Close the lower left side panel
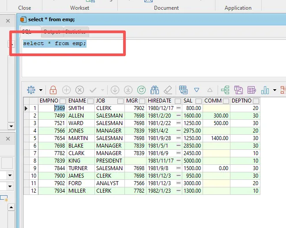Image resolution: width=286 pixels, height=228 pixels. 8,139
